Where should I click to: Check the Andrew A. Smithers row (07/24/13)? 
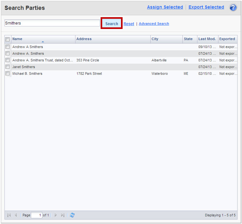[x=7, y=53]
